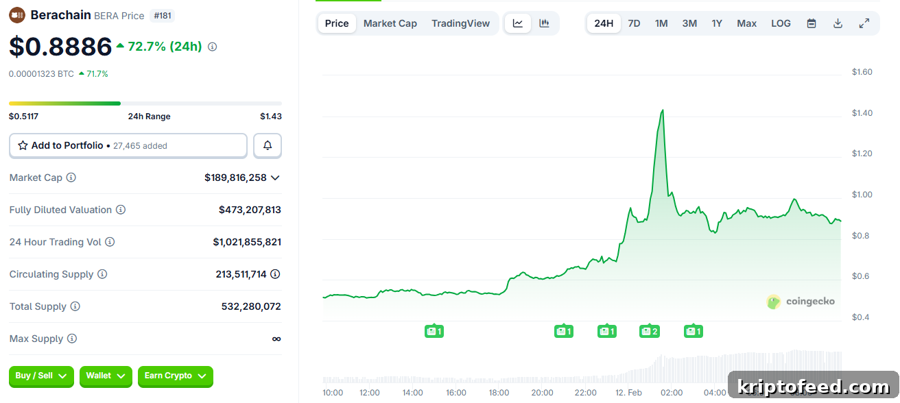Open the Earn Crypto dropdown
The height and width of the screenshot is (403, 900).
click(x=176, y=376)
